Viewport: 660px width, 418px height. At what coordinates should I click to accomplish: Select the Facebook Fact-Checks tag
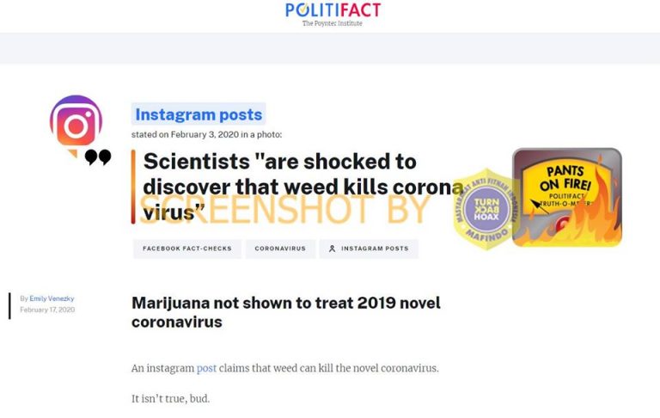(x=187, y=249)
